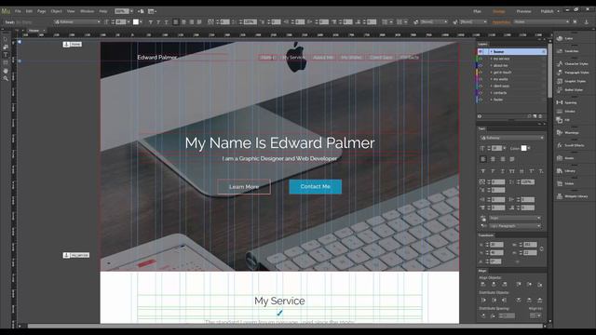This screenshot has height=335, width=596.
Task: Toggle visibility of get in touch layer
Action: [481, 73]
